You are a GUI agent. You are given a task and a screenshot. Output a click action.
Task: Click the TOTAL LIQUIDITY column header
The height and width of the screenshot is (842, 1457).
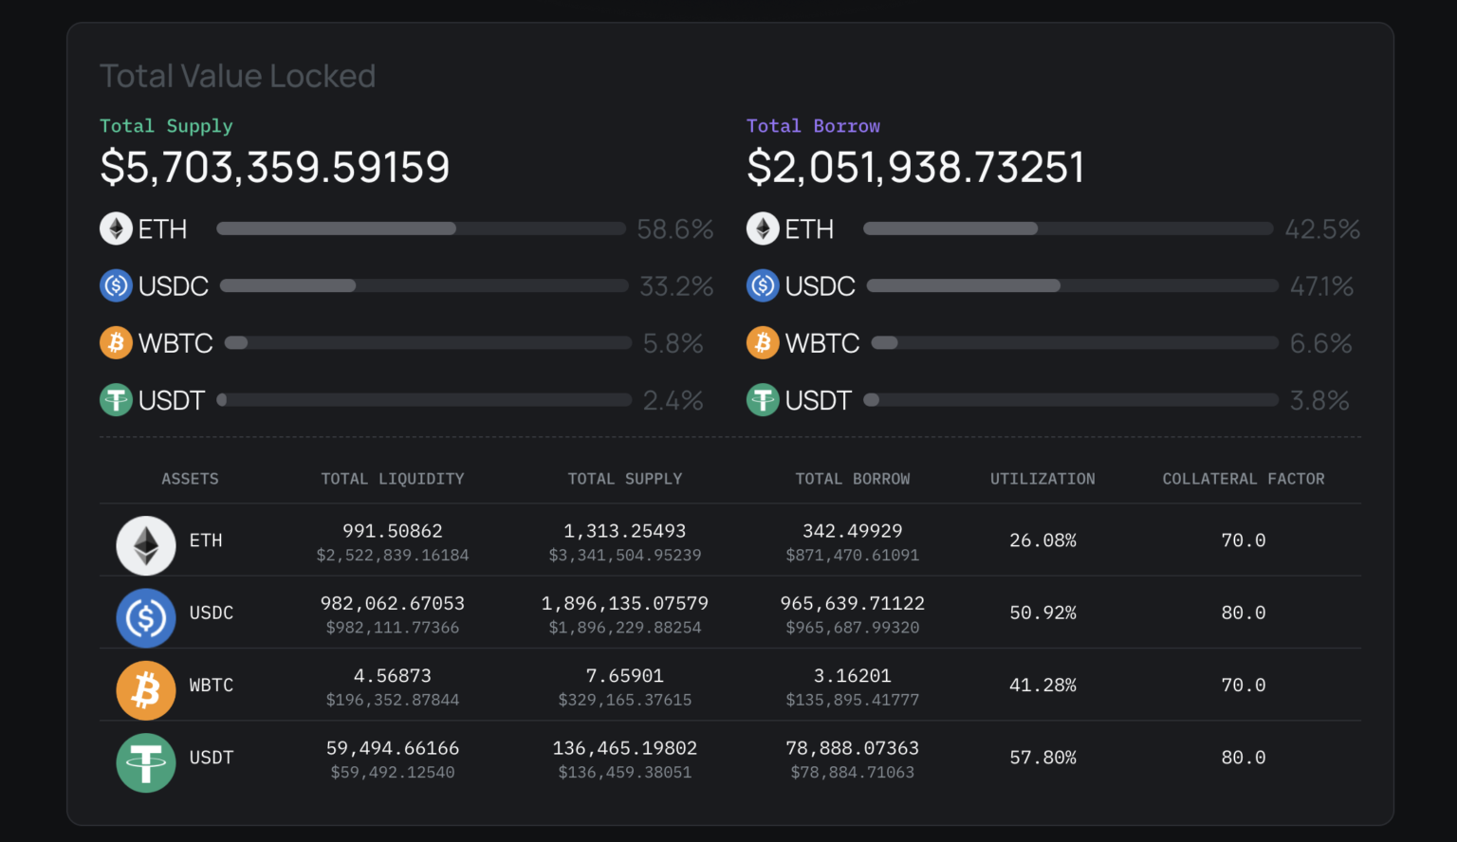pos(393,479)
